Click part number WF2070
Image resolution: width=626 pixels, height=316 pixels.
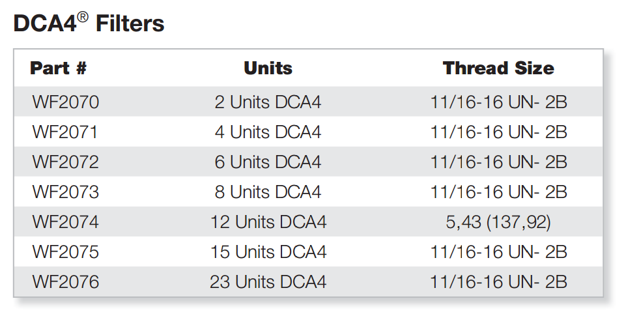pyautogui.click(x=66, y=102)
